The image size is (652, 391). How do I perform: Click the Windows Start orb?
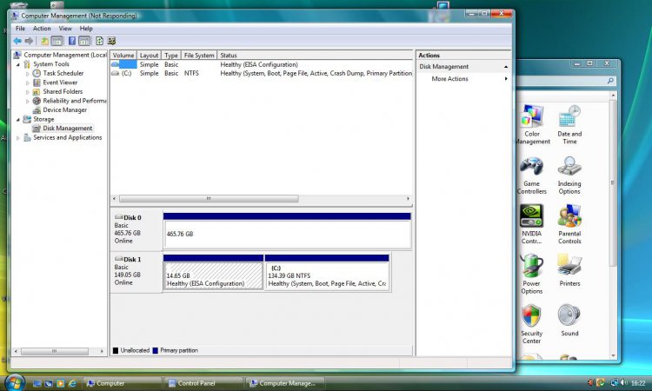15,382
